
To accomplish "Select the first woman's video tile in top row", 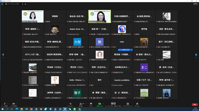I will pyautogui.click(x=33, y=17).
